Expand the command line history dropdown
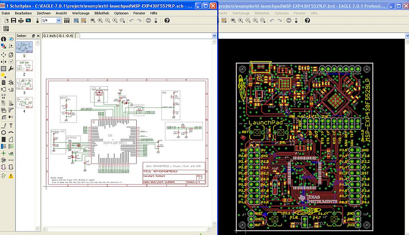This screenshot has height=235, width=409. click(x=215, y=36)
